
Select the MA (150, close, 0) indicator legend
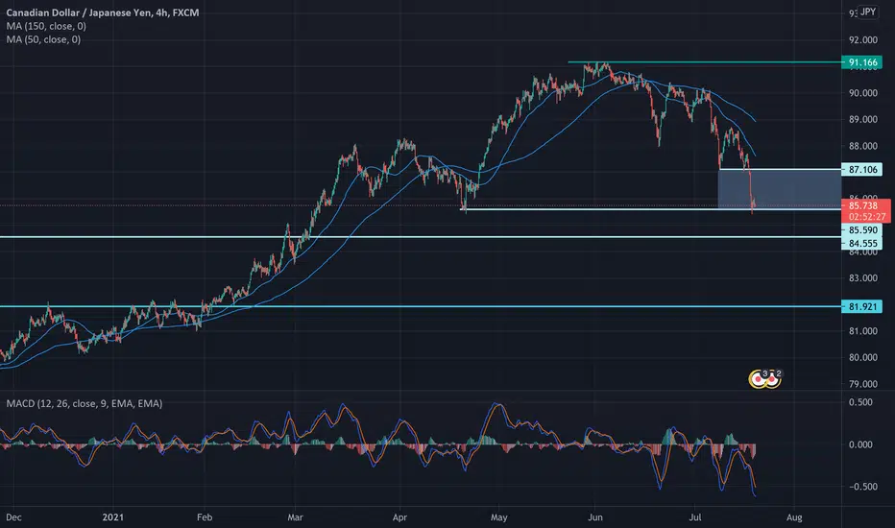[x=46, y=26]
